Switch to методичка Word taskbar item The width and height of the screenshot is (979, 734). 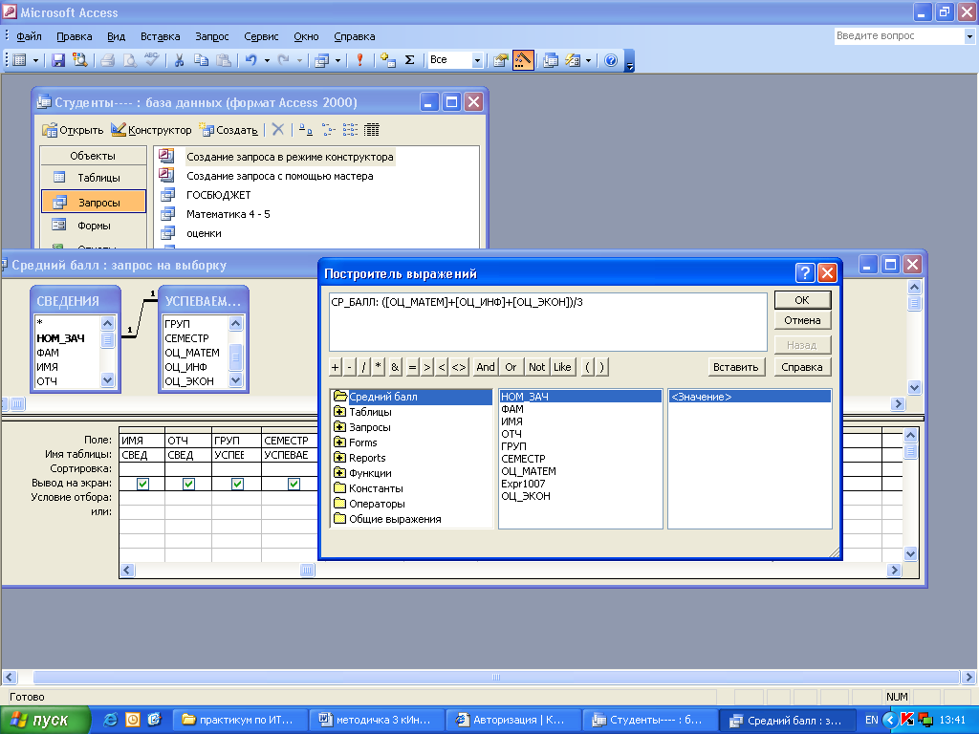pyautogui.click(x=376, y=720)
